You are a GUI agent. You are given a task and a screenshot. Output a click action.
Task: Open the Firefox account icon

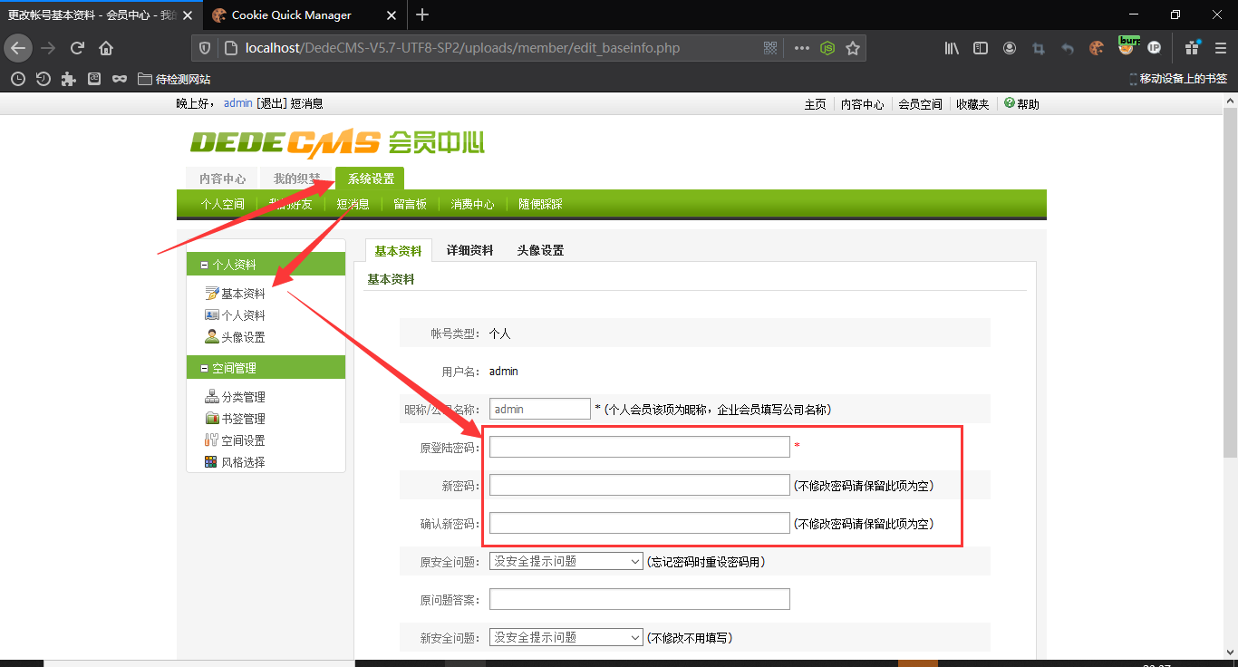point(1010,48)
